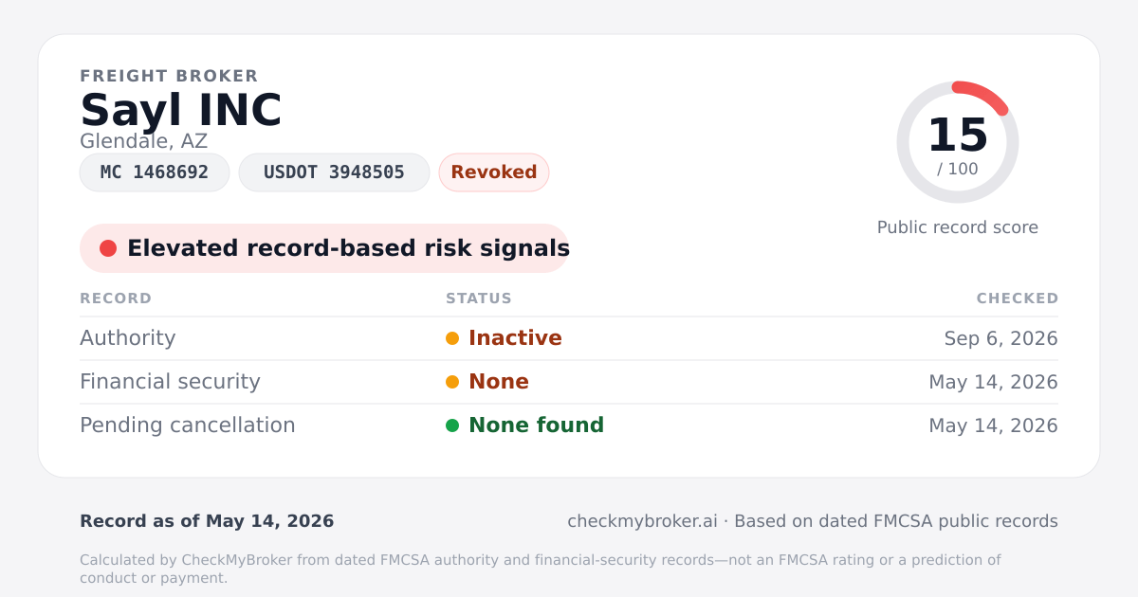Viewport: 1138px width, 597px height.
Task: Click the Elevated record-based risk signals banner
Action: coord(324,248)
